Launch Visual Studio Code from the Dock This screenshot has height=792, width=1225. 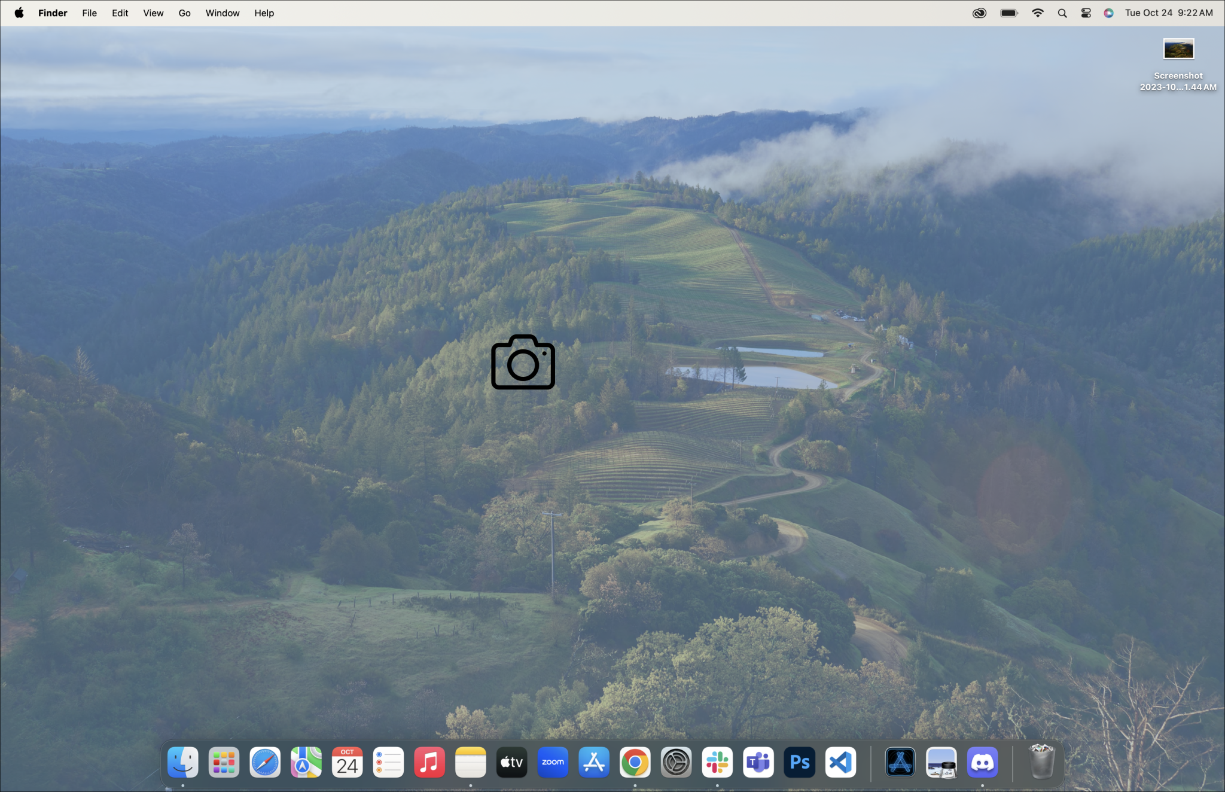841,762
